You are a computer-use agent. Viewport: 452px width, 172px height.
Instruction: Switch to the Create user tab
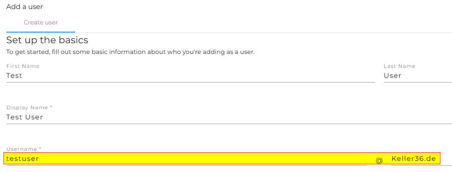41,23
